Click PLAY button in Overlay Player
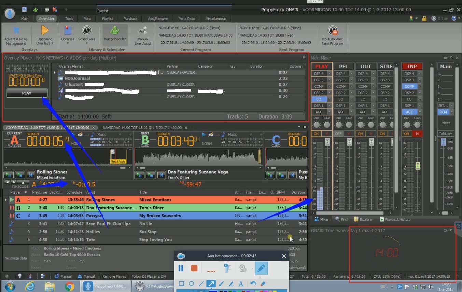 27,93
